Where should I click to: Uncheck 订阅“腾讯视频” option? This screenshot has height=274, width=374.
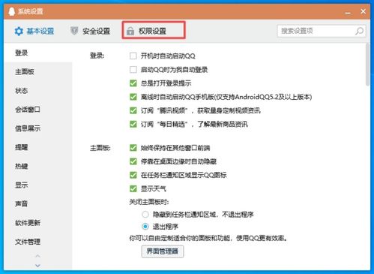pyautogui.click(x=133, y=110)
